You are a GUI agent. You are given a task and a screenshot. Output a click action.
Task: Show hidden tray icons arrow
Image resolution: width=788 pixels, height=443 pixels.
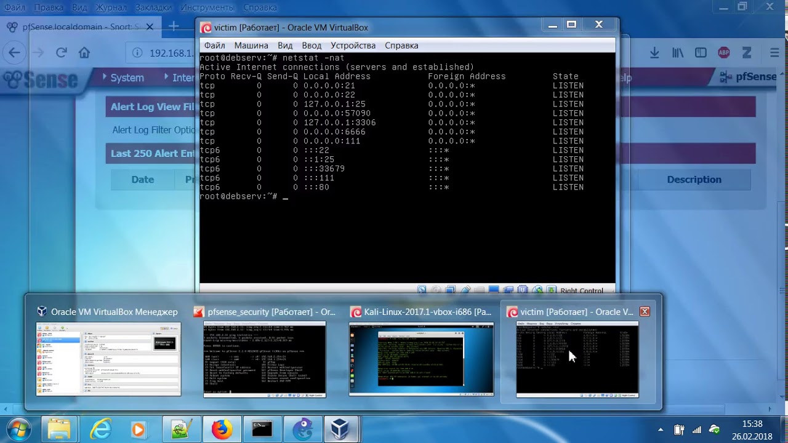point(661,429)
